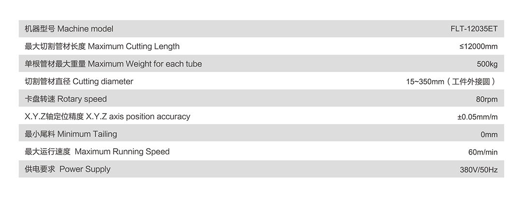Select the ≤12000mm value
This screenshot has height=197, width=522.
(478, 47)
